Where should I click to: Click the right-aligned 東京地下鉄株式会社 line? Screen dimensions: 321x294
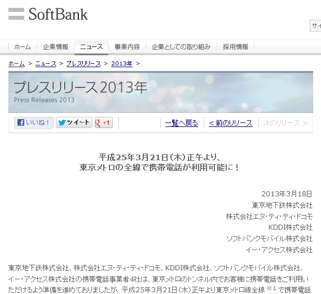click(282, 205)
